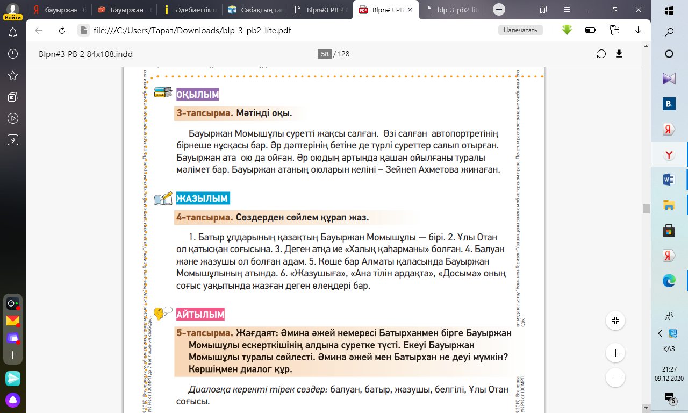Viewport: 688px width, 413px height.
Task: Fit the PDF page to window
Action: point(615,321)
